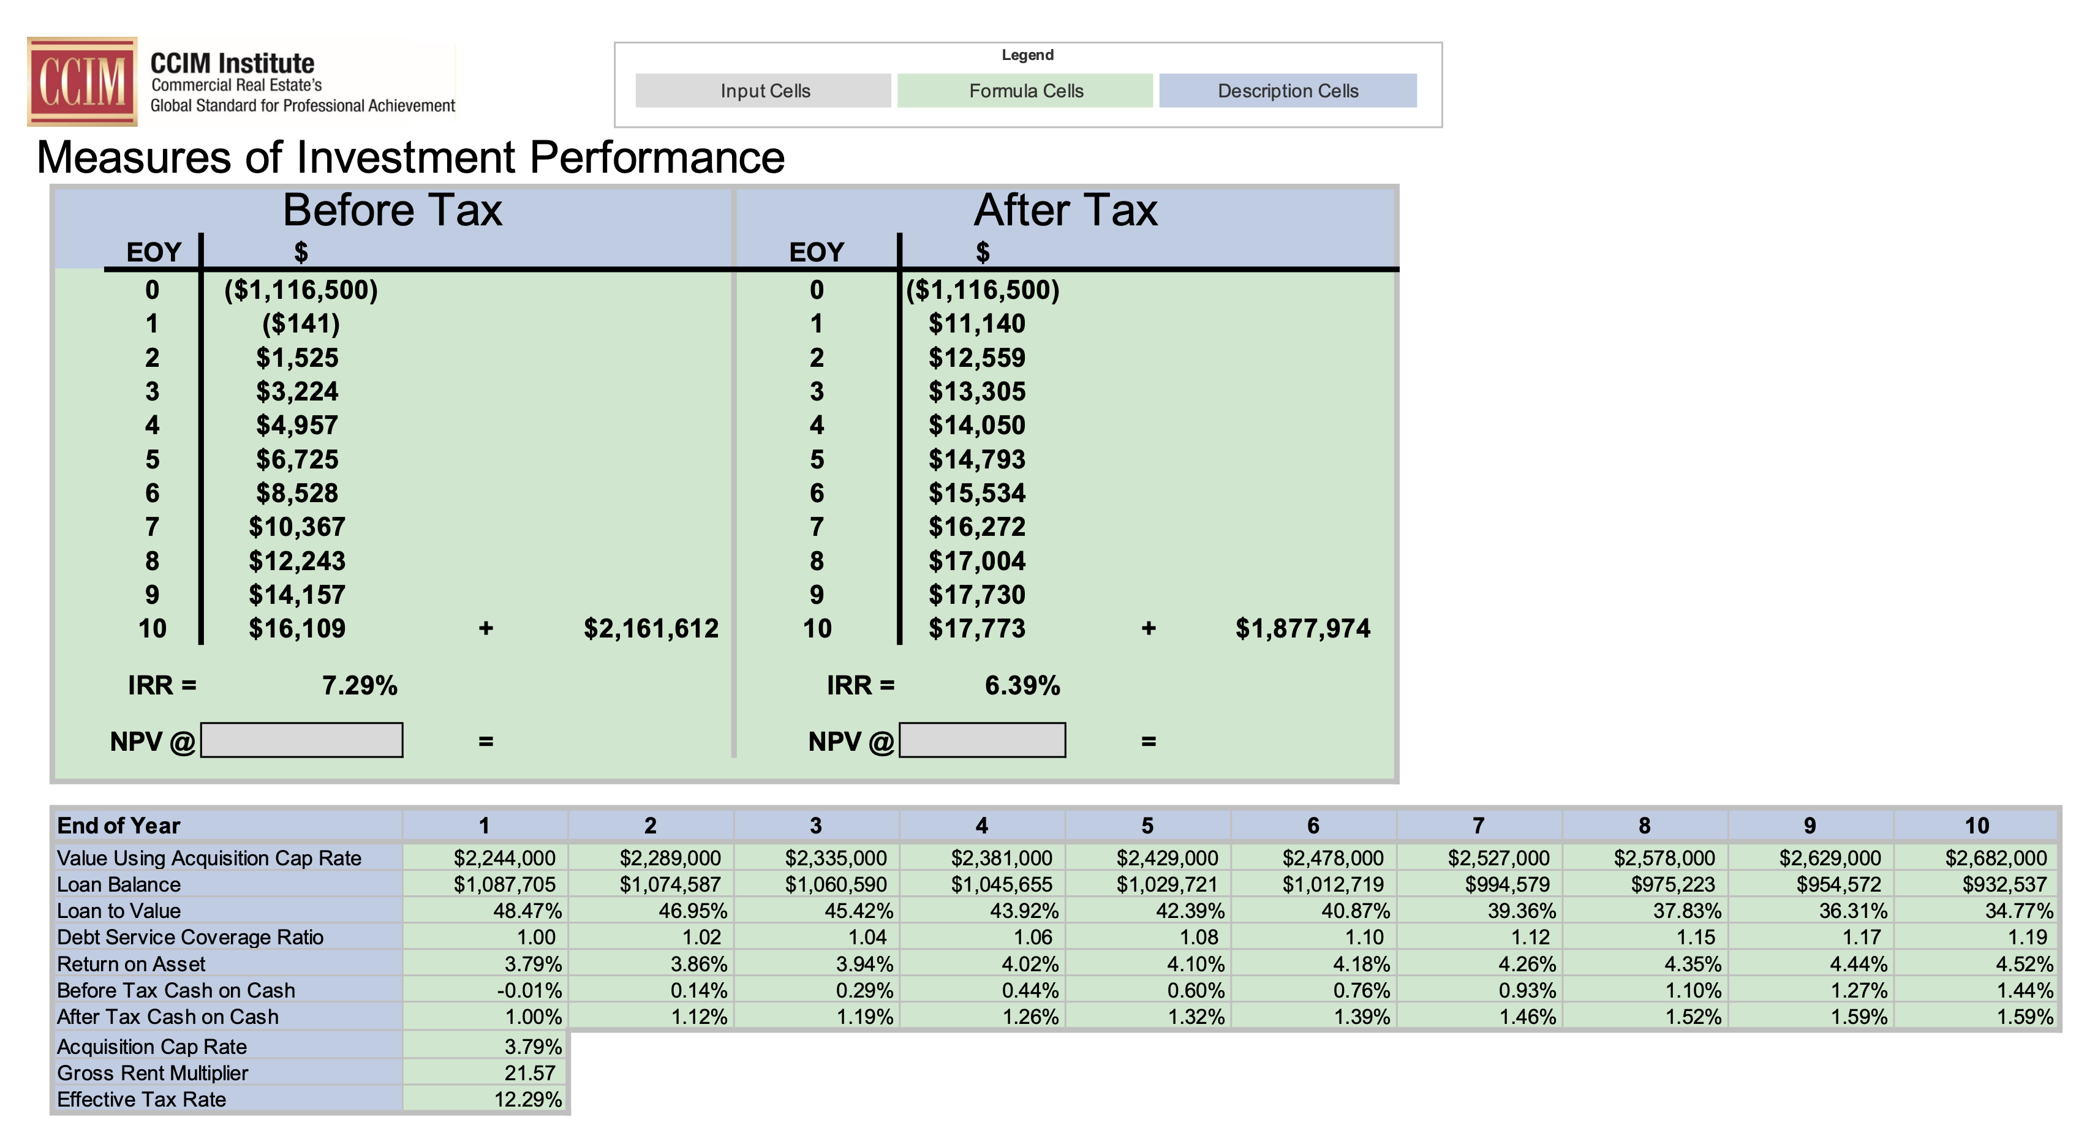This screenshot has width=2095, height=1147.
Task: Select the Input Cells legend swatch
Action: click(x=765, y=91)
